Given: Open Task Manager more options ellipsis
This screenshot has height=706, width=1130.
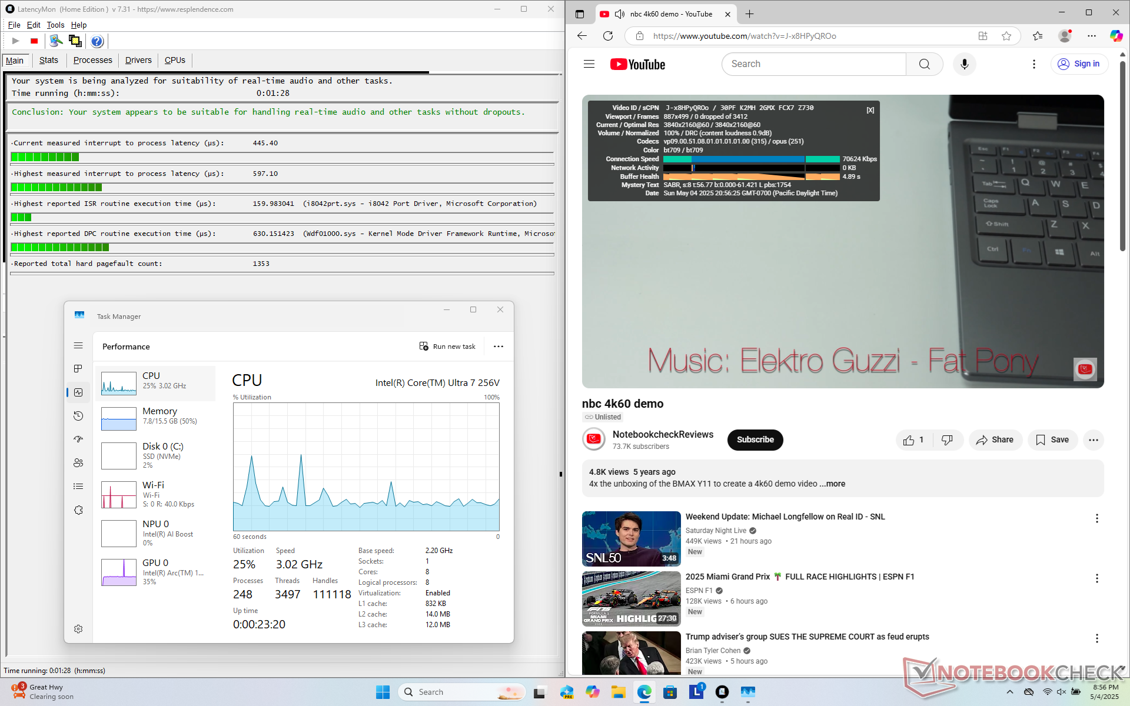Looking at the screenshot, I should coord(498,347).
